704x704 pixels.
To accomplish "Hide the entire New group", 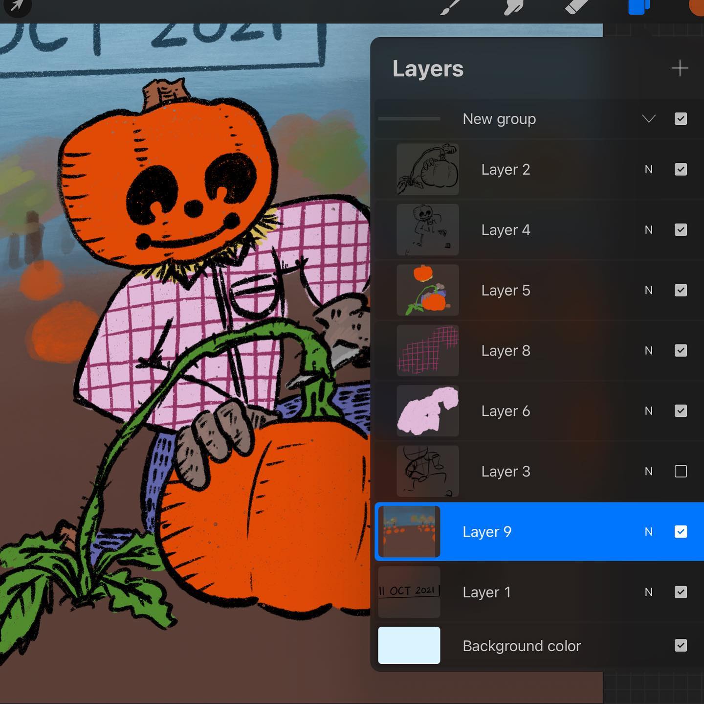I will 681,119.
